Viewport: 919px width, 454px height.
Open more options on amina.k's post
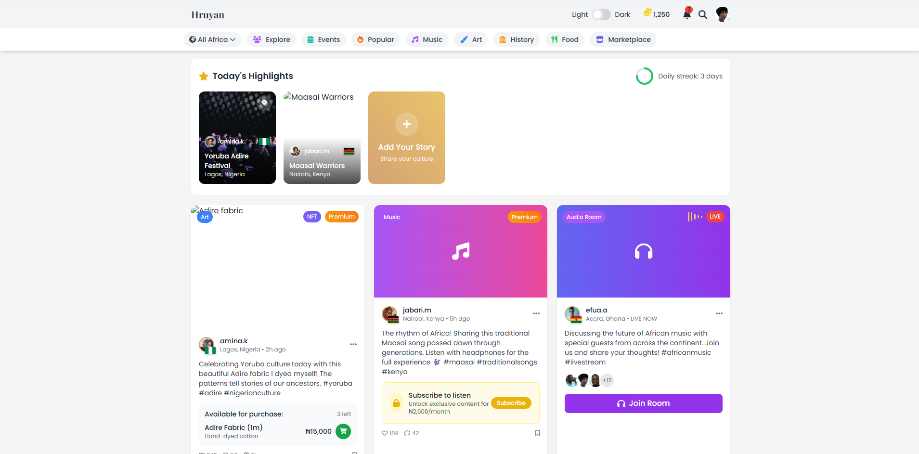353,344
